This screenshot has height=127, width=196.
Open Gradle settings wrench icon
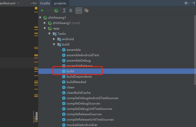pos(87,10)
